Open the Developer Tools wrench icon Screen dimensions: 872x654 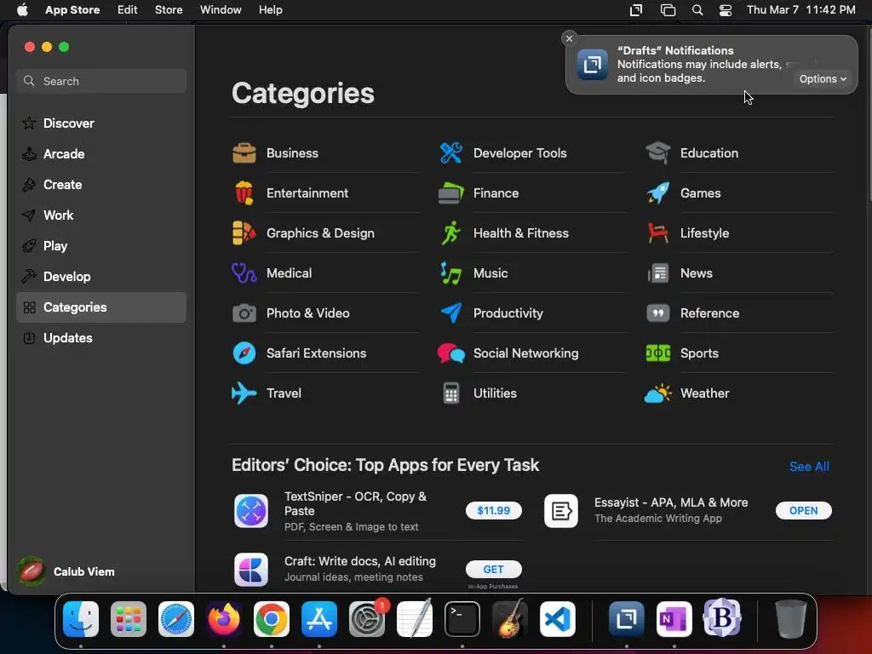451,153
